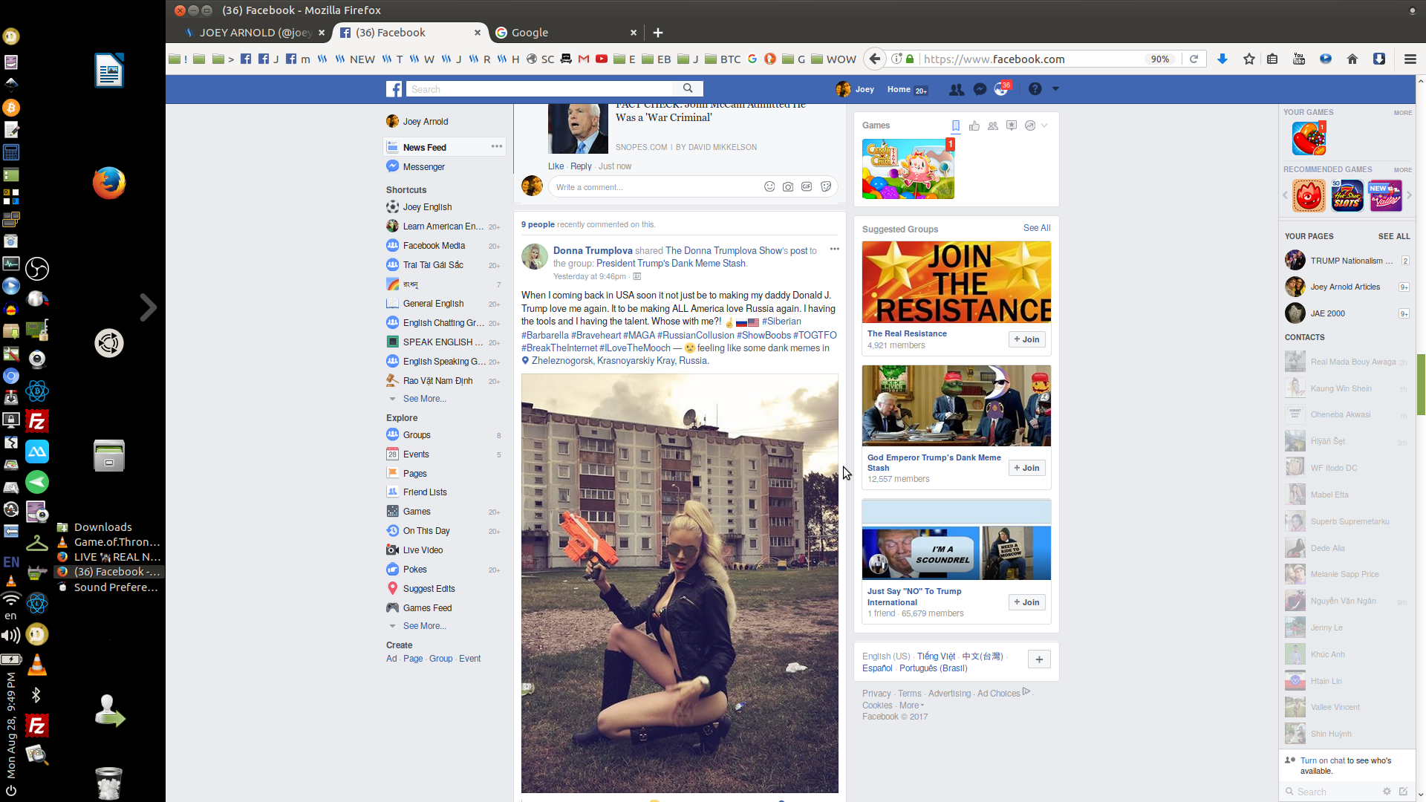Viewport: 1426px width, 802px height.
Task: Toggle the bookmarked games view
Action: 955,125
